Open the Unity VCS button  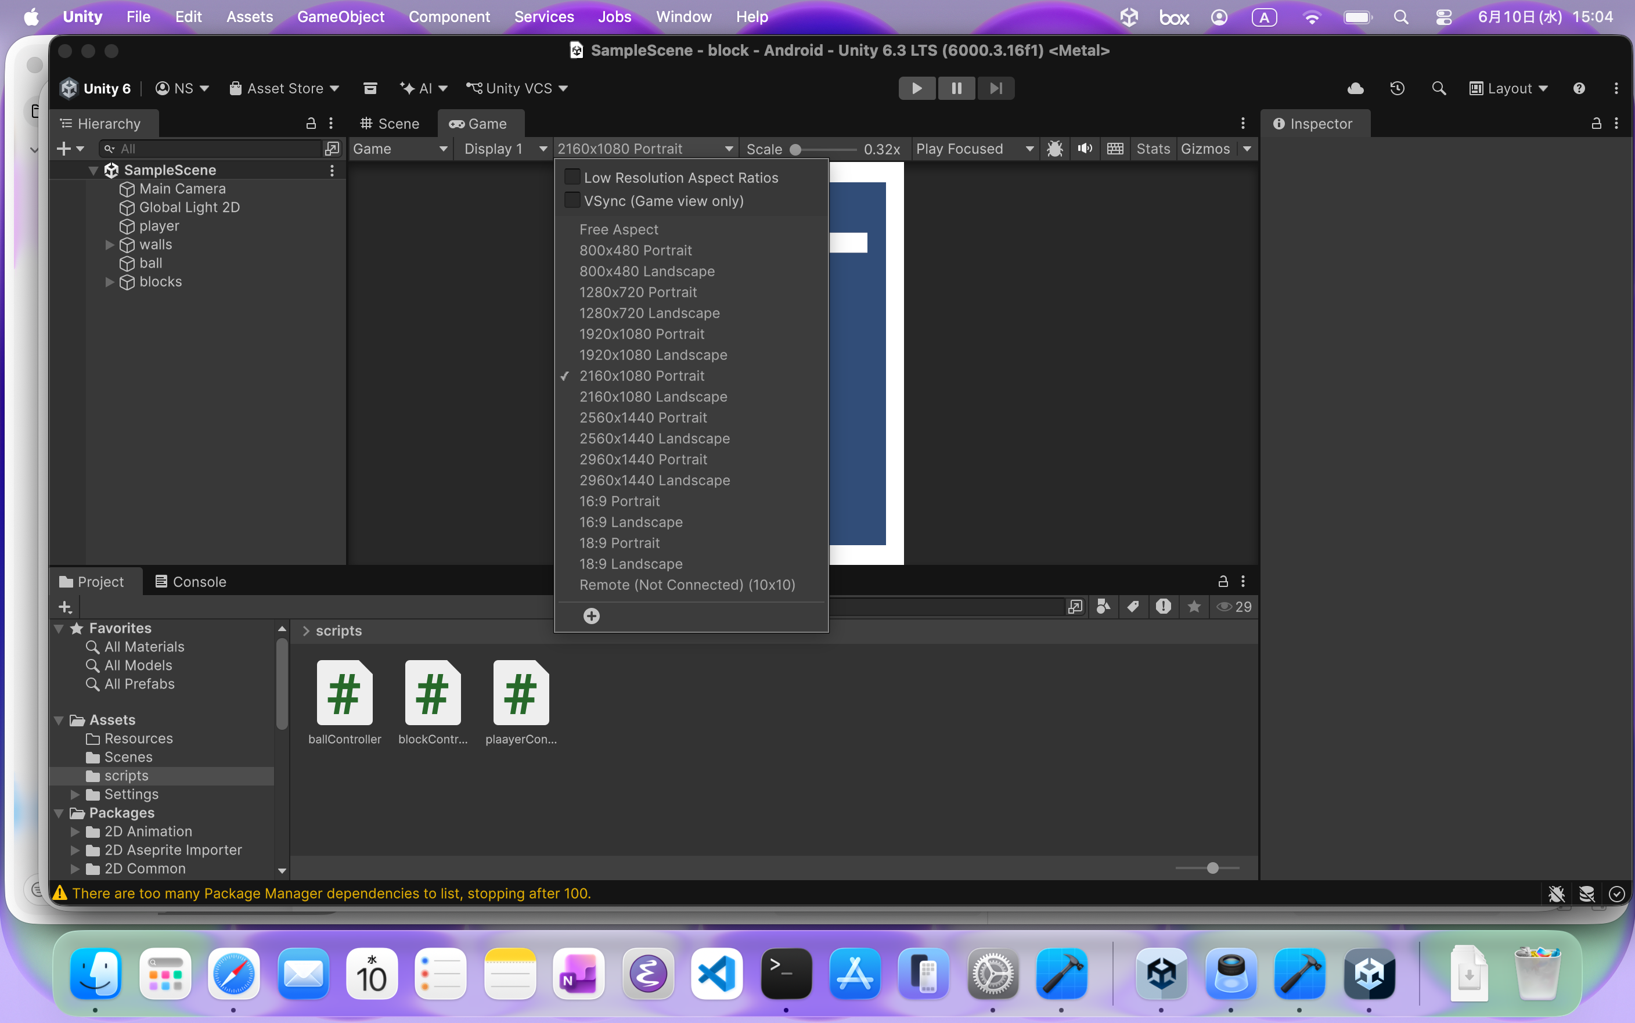[517, 89]
